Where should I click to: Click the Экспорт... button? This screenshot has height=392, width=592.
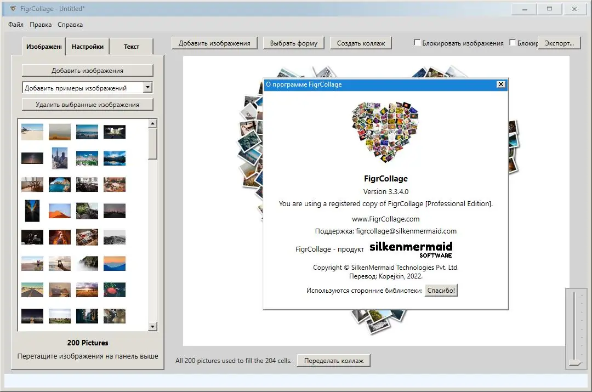pos(559,43)
